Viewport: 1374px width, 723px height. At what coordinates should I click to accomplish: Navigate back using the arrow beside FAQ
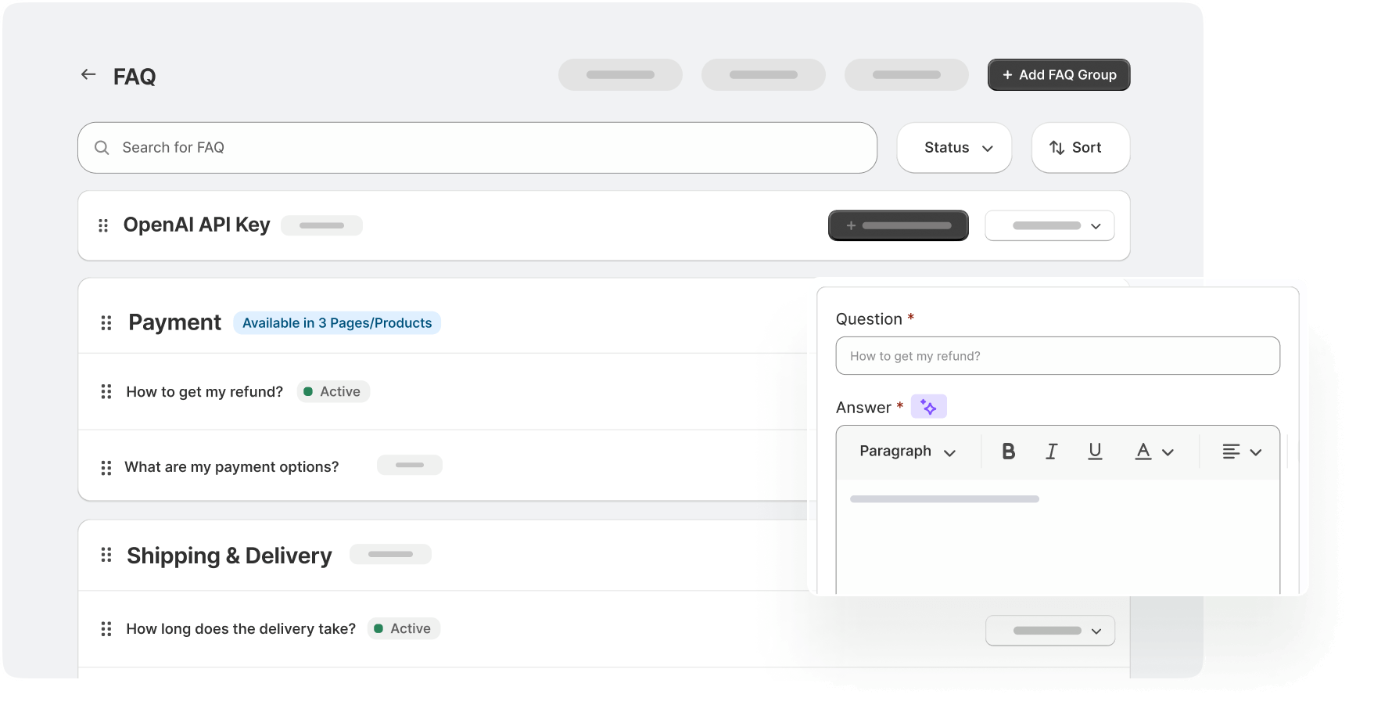[x=88, y=74]
